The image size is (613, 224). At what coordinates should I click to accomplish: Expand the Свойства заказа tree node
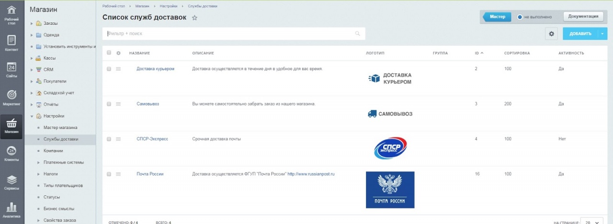(38, 220)
